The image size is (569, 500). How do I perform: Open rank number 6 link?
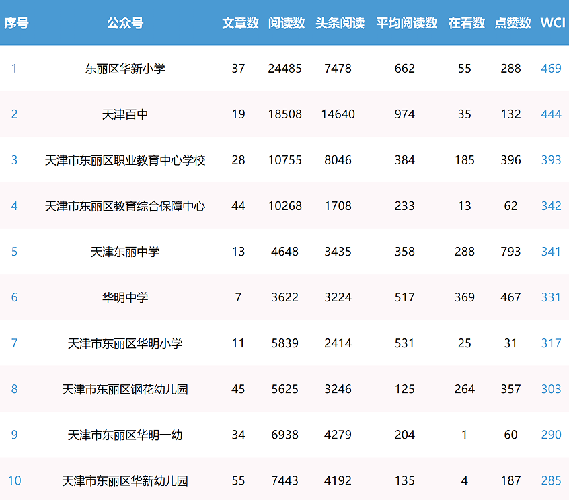coord(14,297)
